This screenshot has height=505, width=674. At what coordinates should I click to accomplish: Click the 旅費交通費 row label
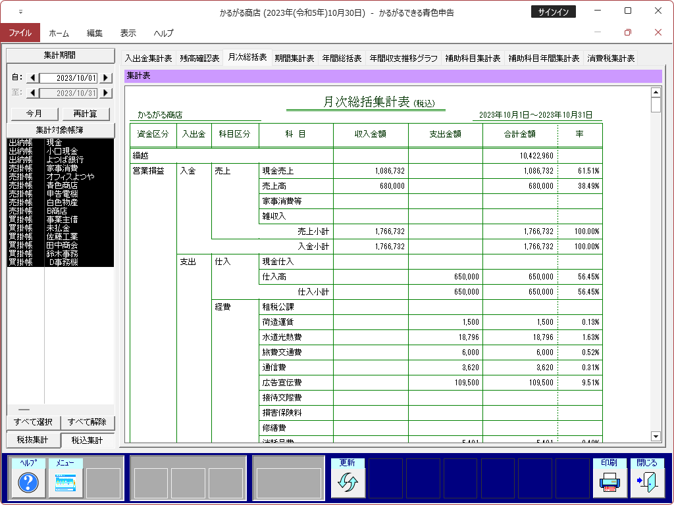coord(282,352)
